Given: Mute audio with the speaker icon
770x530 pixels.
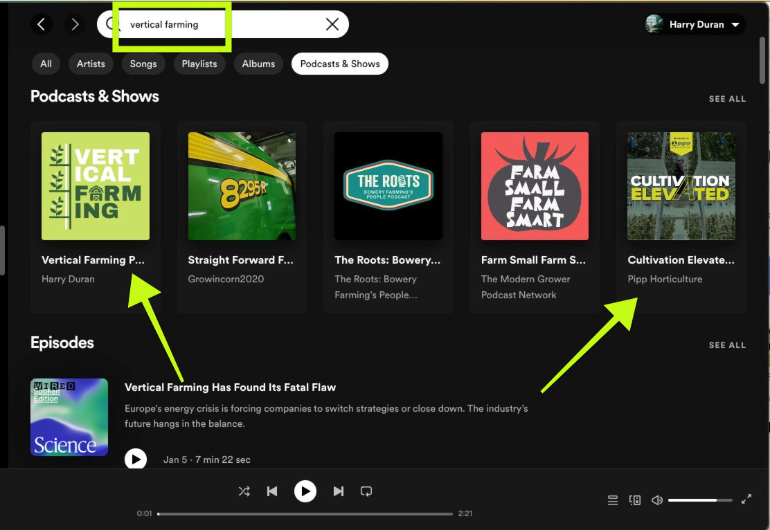Looking at the screenshot, I should point(657,500).
